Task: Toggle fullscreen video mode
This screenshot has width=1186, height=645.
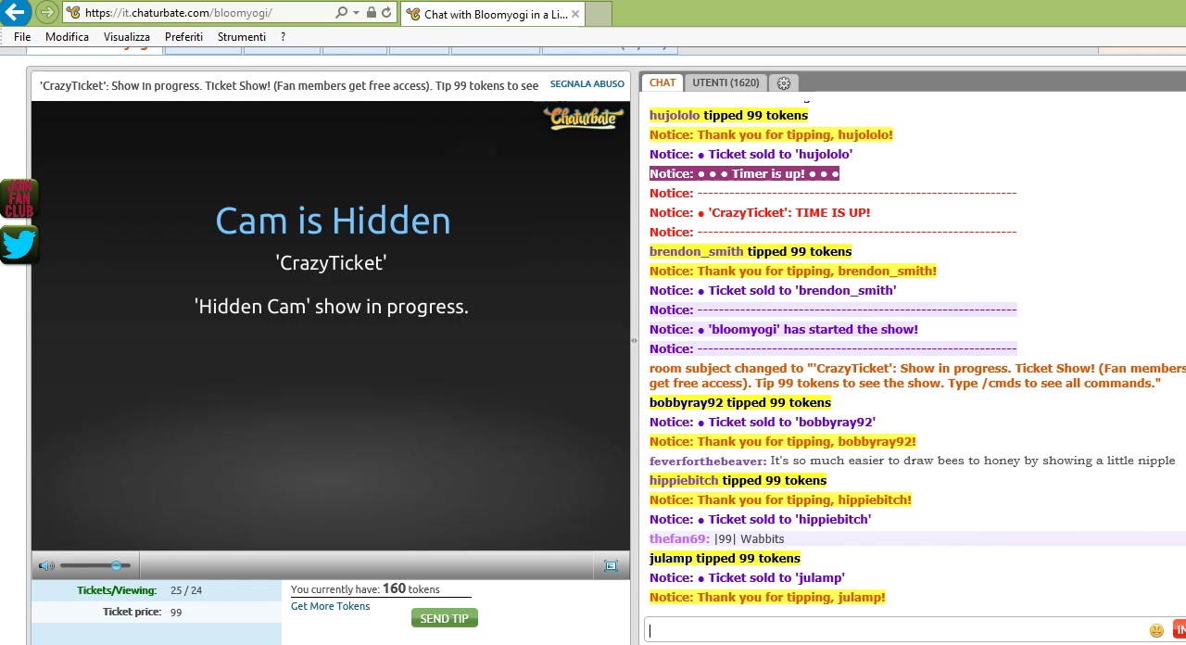Action: pyautogui.click(x=611, y=565)
